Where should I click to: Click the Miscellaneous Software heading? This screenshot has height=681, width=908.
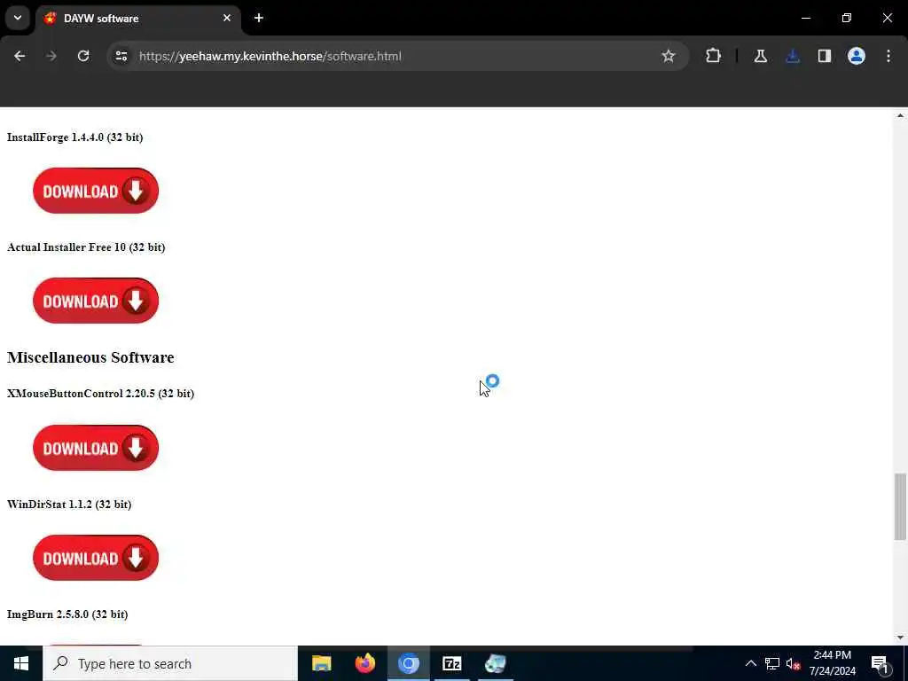tap(90, 357)
